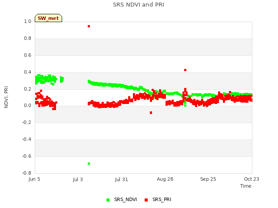Image resolution: width=278 pixels, height=208 pixels.
Task: Click the Jul 3 x-axis label
Action: (78, 179)
